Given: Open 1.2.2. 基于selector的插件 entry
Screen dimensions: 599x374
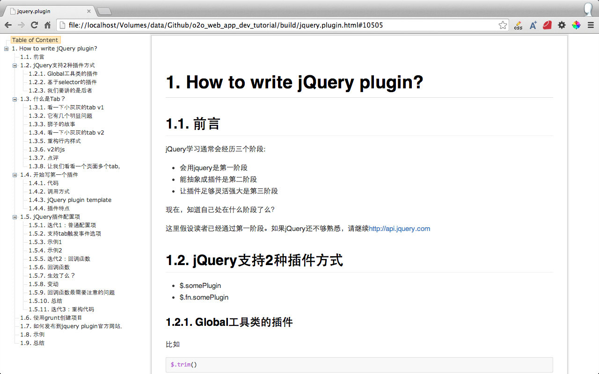Looking at the screenshot, I should tap(63, 82).
